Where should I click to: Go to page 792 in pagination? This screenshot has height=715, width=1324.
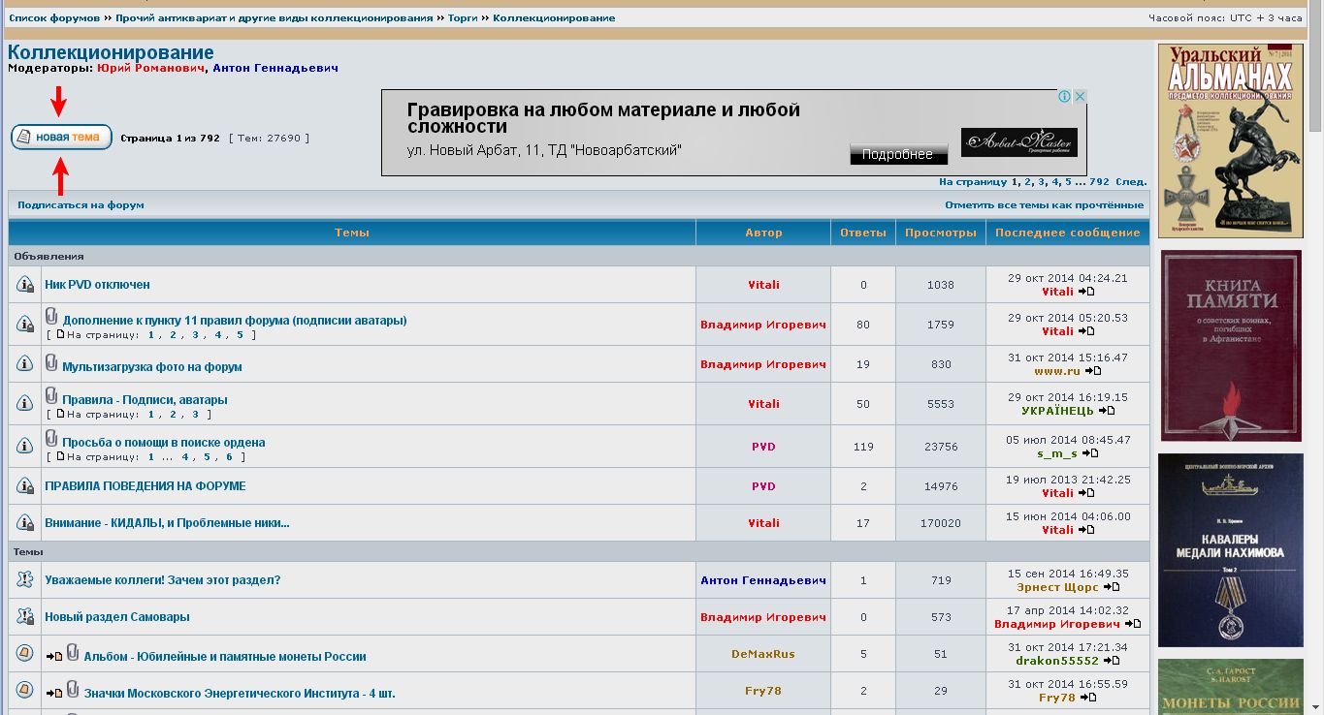(1098, 182)
